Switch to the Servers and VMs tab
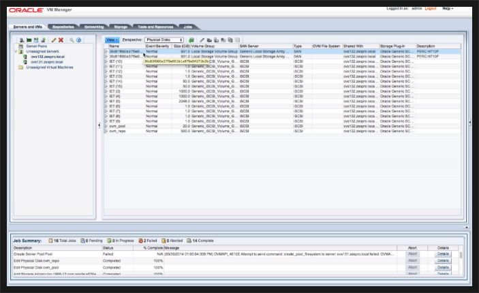The width and height of the screenshot is (479, 293). click(27, 27)
